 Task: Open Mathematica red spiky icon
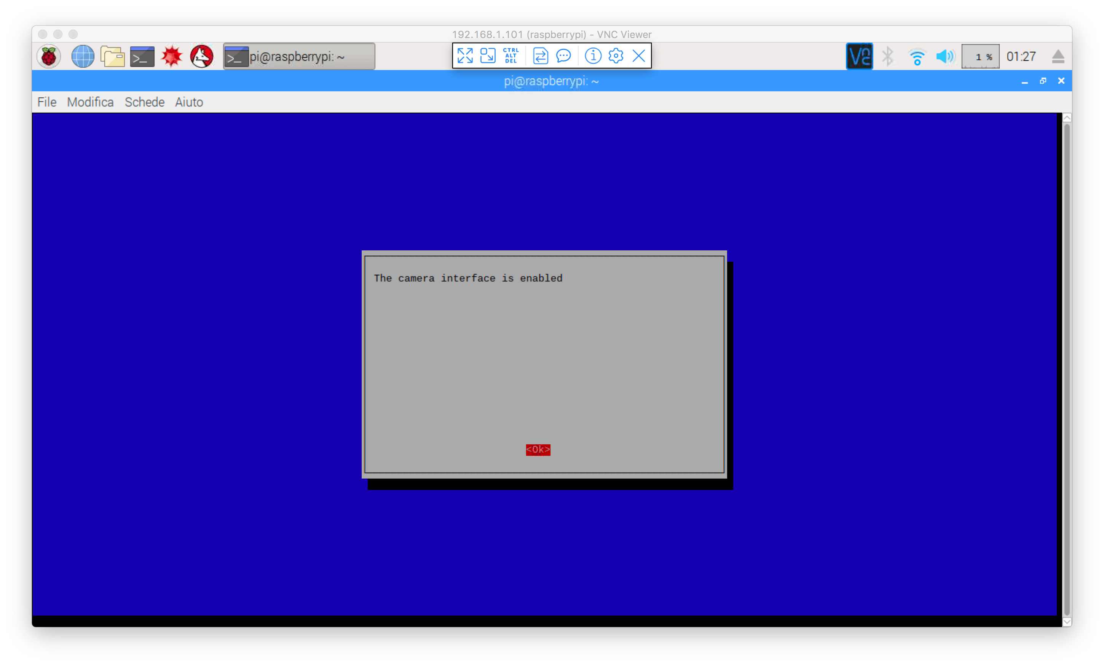click(172, 56)
